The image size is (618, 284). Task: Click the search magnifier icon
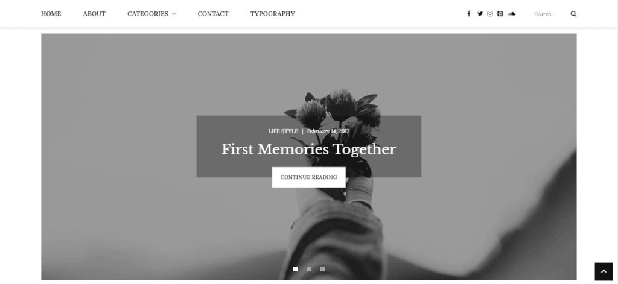[573, 14]
